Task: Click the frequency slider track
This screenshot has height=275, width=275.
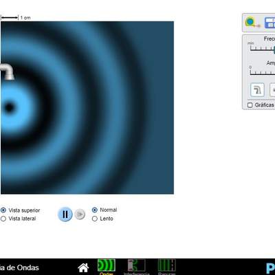Action: tap(263, 49)
